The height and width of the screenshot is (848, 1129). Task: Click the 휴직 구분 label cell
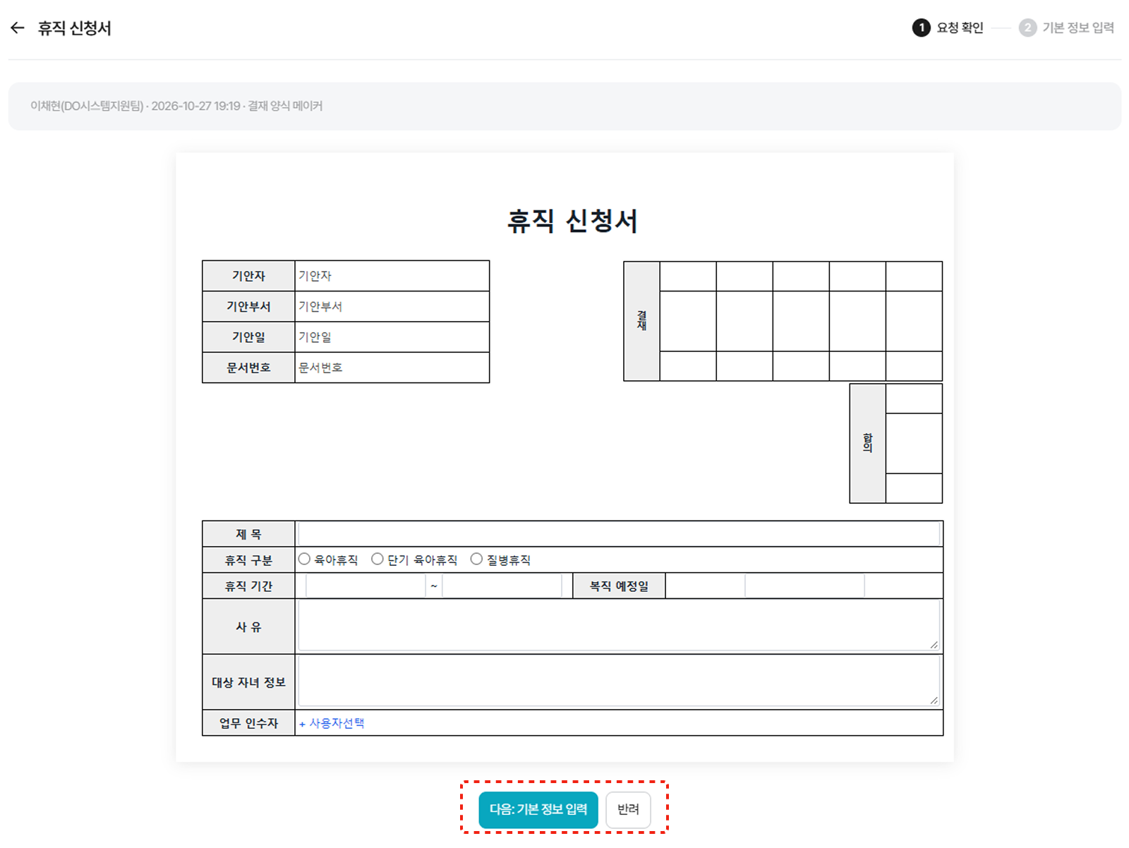(248, 560)
